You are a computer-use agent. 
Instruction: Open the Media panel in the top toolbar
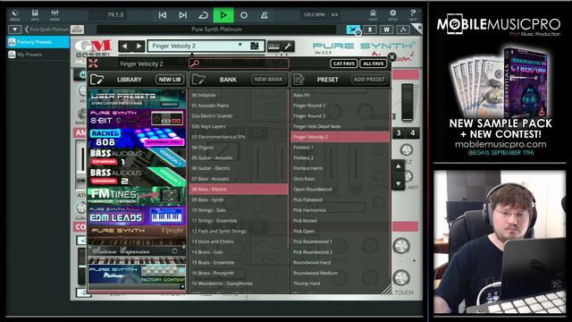(15, 14)
